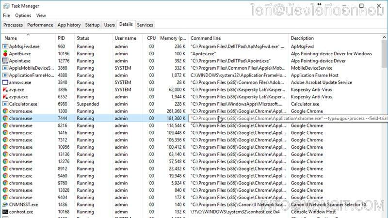Click Chrome icon for PID 9760
The width and height of the screenshot is (388, 218).
(x=5, y=183)
